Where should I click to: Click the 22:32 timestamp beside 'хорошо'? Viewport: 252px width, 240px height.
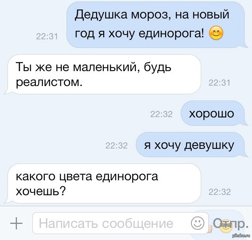click(x=161, y=114)
